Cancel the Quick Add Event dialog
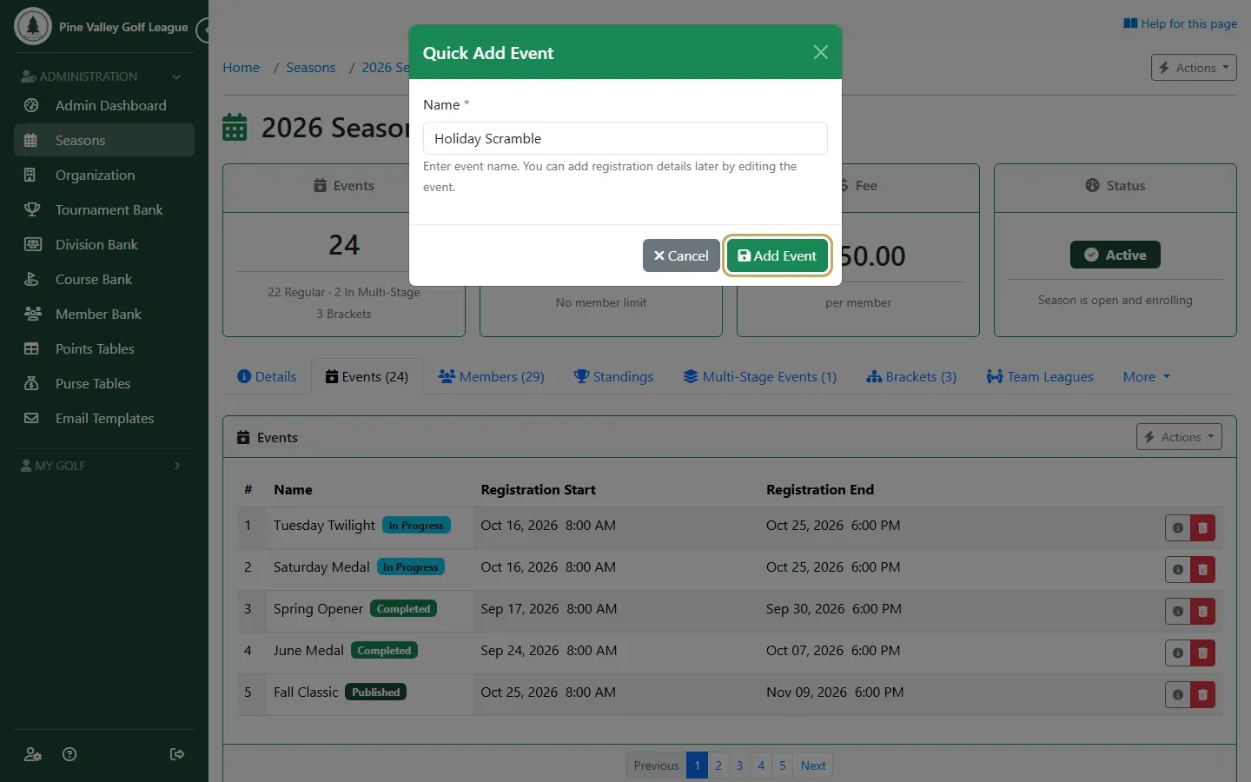 [681, 255]
